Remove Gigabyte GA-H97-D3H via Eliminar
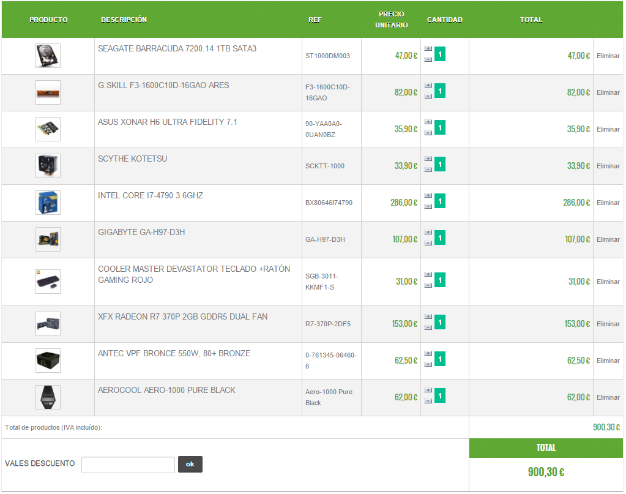This screenshot has height=494, width=626. click(608, 239)
